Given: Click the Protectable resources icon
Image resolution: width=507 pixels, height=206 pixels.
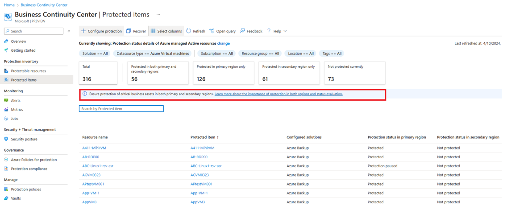Looking at the screenshot, I should click(x=6, y=71).
